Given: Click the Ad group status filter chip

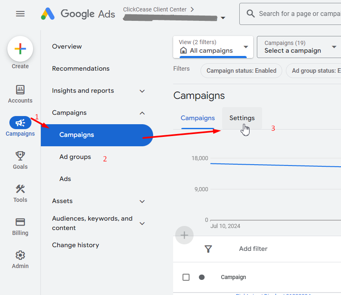Looking at the screenshot, I should tap(314, 71).
